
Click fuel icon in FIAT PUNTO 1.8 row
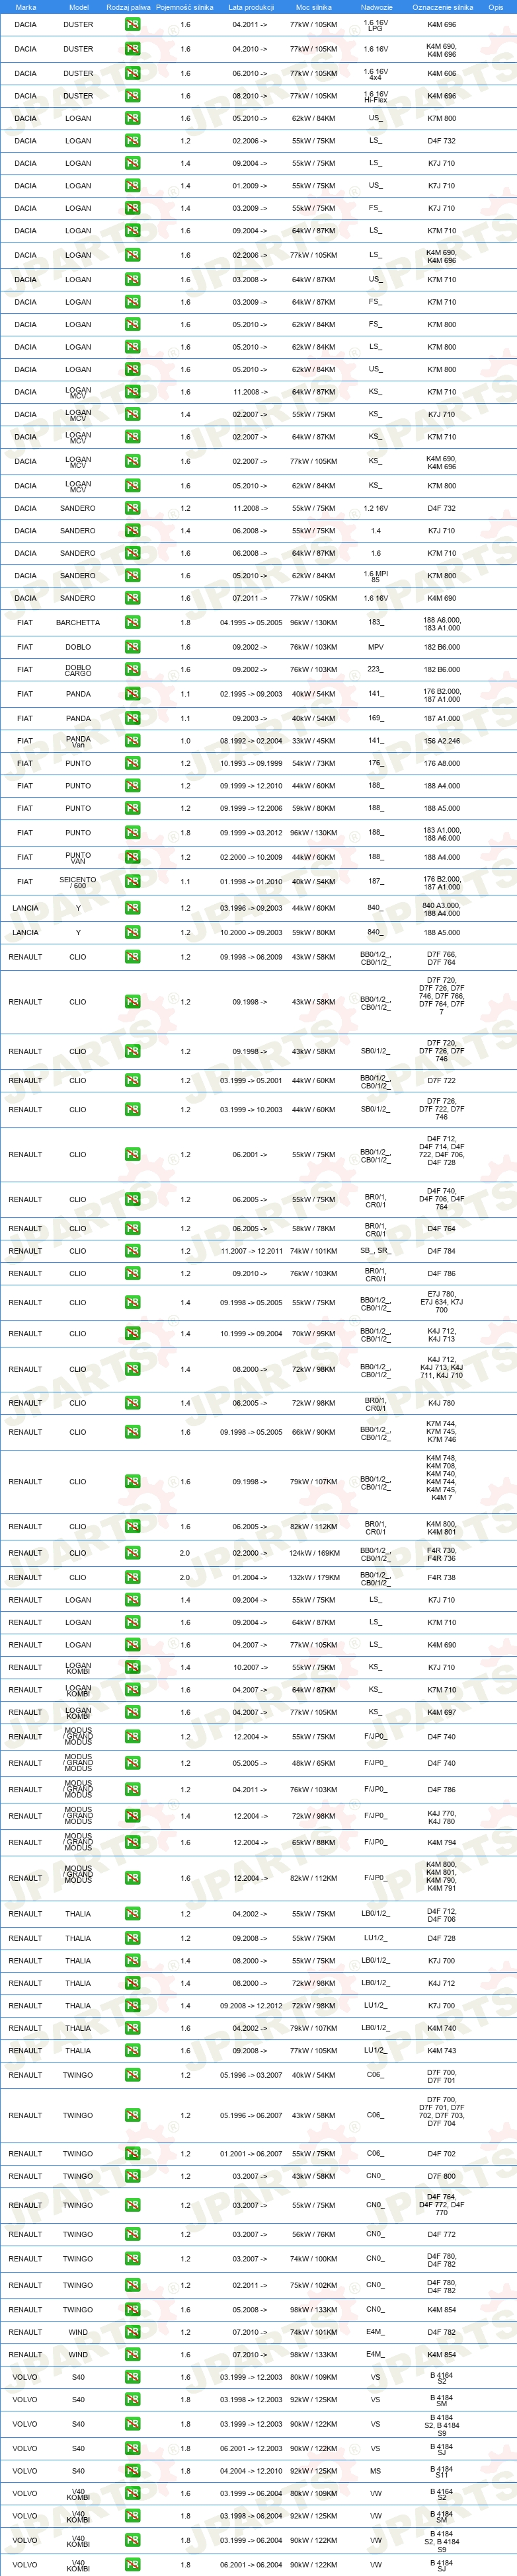[x=132, y=832]
